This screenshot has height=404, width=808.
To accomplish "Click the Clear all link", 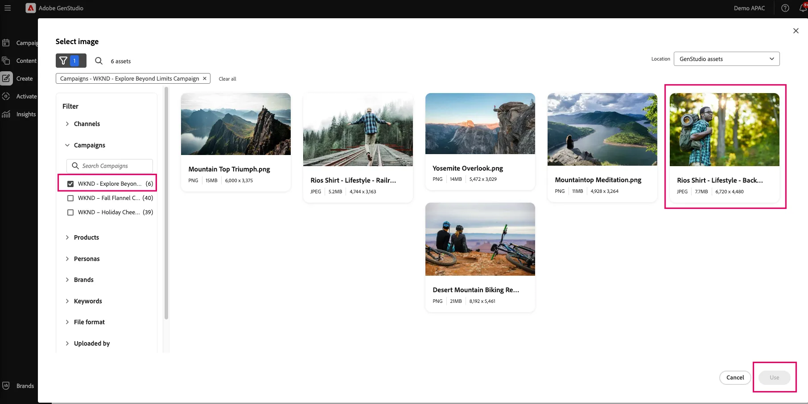I will coord(227,79).
